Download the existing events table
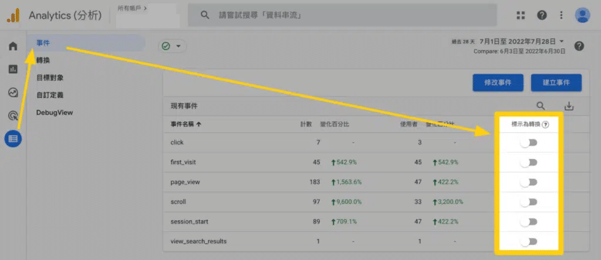Screen dimensions: 601x260 (568, 106)
